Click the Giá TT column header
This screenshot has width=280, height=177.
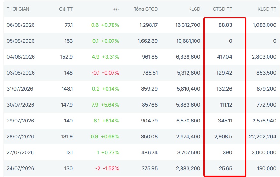pyautogui.click(x=66, y=9)
